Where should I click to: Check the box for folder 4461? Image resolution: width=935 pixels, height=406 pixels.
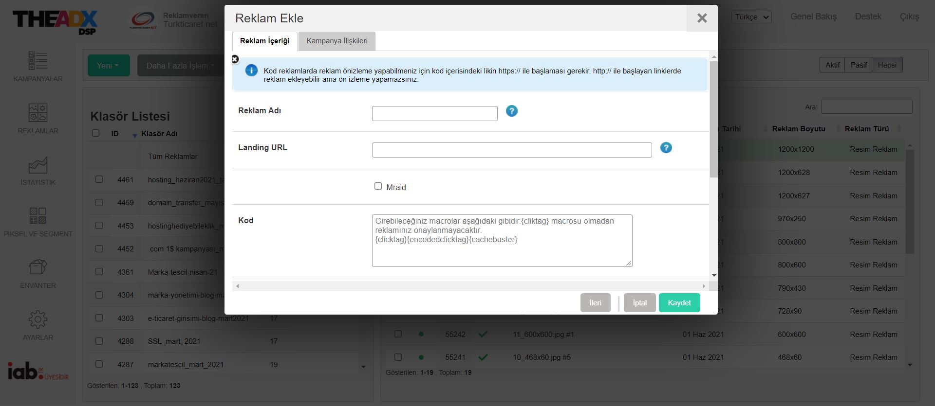pyautogui.click(x=99, y=179)
